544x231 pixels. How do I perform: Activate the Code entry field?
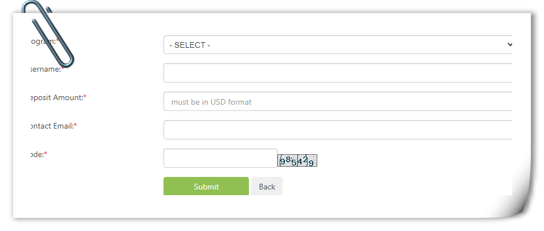(220, 158)
